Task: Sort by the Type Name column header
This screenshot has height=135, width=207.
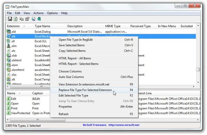Action: pyautogui.click(x=50, y=26)
